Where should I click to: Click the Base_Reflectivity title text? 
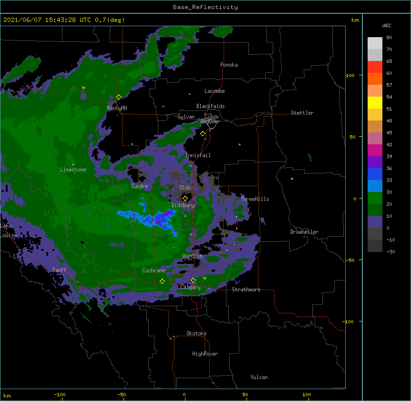205,7
